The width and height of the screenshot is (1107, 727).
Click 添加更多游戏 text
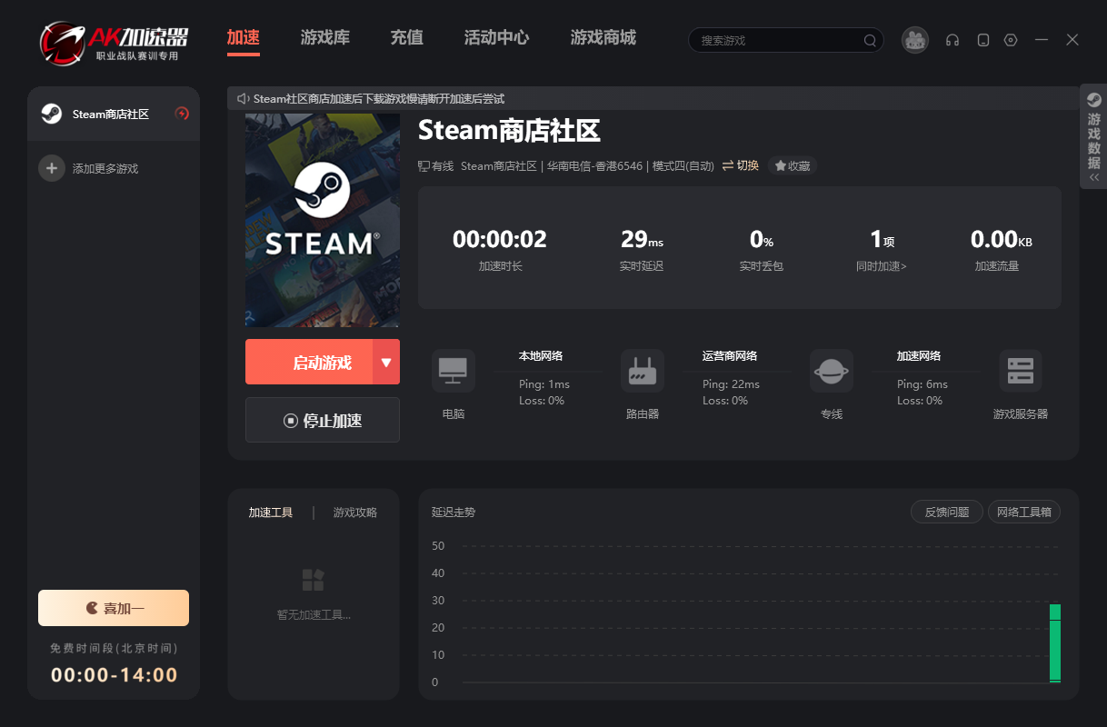coord(105,169)
